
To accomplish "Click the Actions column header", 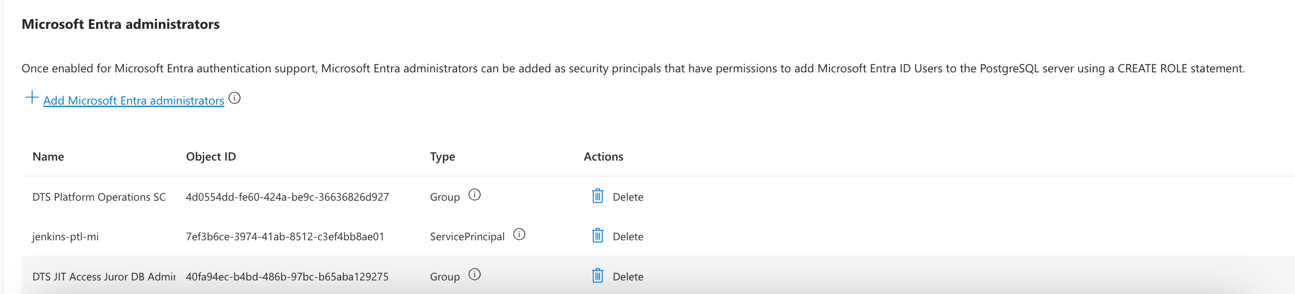I will pyautogui.click(x=603, y=157).
